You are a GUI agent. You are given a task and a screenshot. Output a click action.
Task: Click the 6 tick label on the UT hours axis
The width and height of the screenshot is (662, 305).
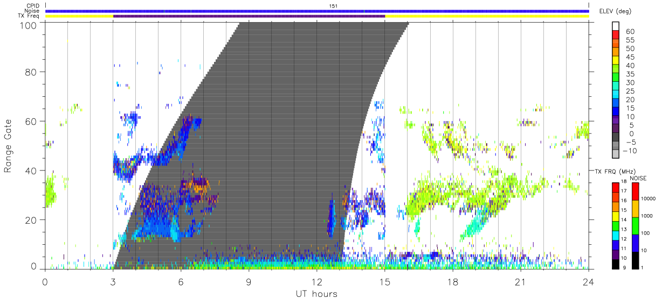(181, 282)
